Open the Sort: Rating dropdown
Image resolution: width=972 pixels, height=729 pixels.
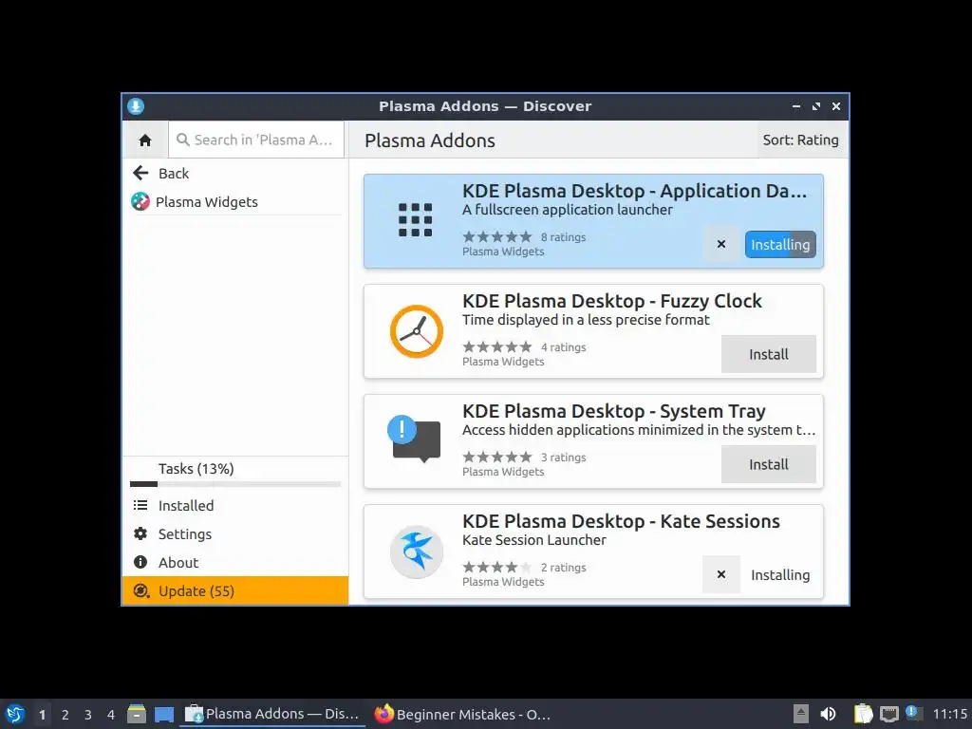click(x=800, y=140)
